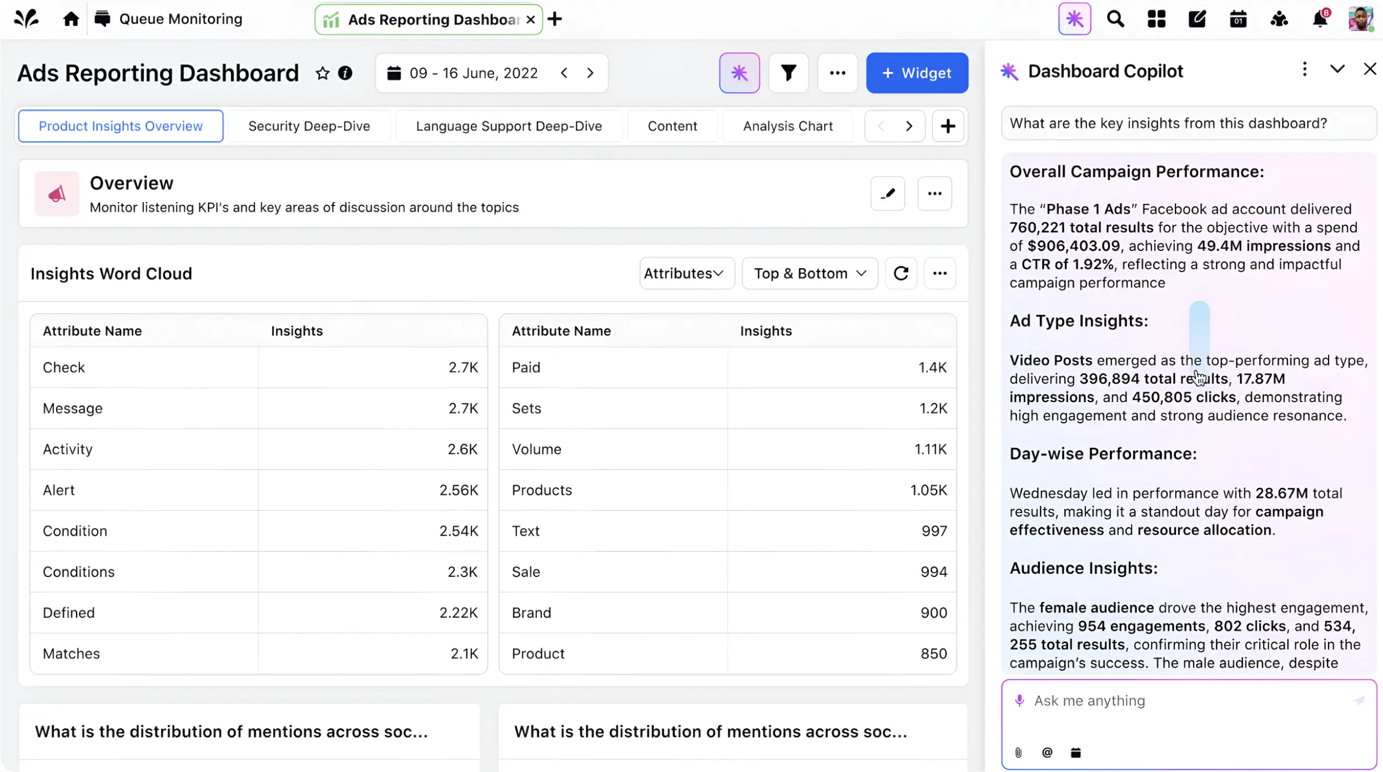Viewport: 1383px width, 772px height.
Task: Click the microphone icon in Copilot input
Action: (x=1019, y=700)
